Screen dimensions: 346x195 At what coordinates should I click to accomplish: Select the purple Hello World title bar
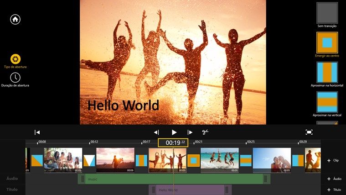[190, 190]
